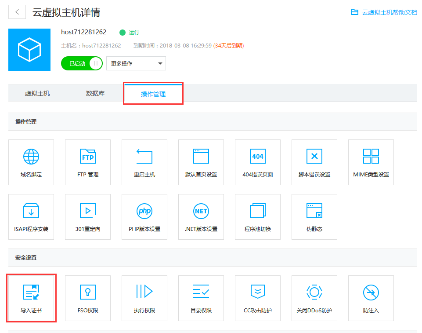Switch to the 数据库 tab

pyautogui.click(x=95, y=93)
